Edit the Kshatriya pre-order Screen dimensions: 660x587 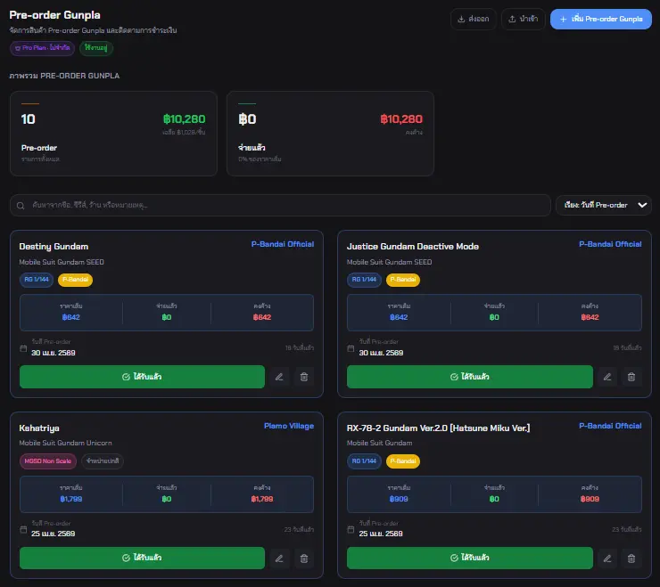click(279, 558)
